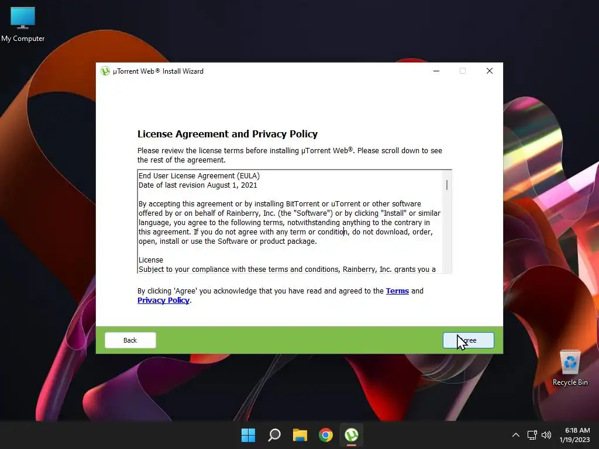Click the µTorrent logo in title bar
The image size is (599, 449).
[x=105, y=71]
